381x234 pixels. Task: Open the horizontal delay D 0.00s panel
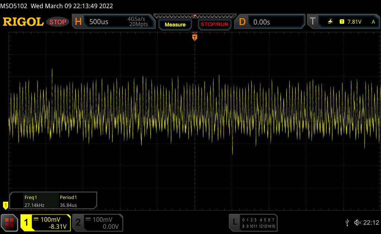click(x=269, y=22)
